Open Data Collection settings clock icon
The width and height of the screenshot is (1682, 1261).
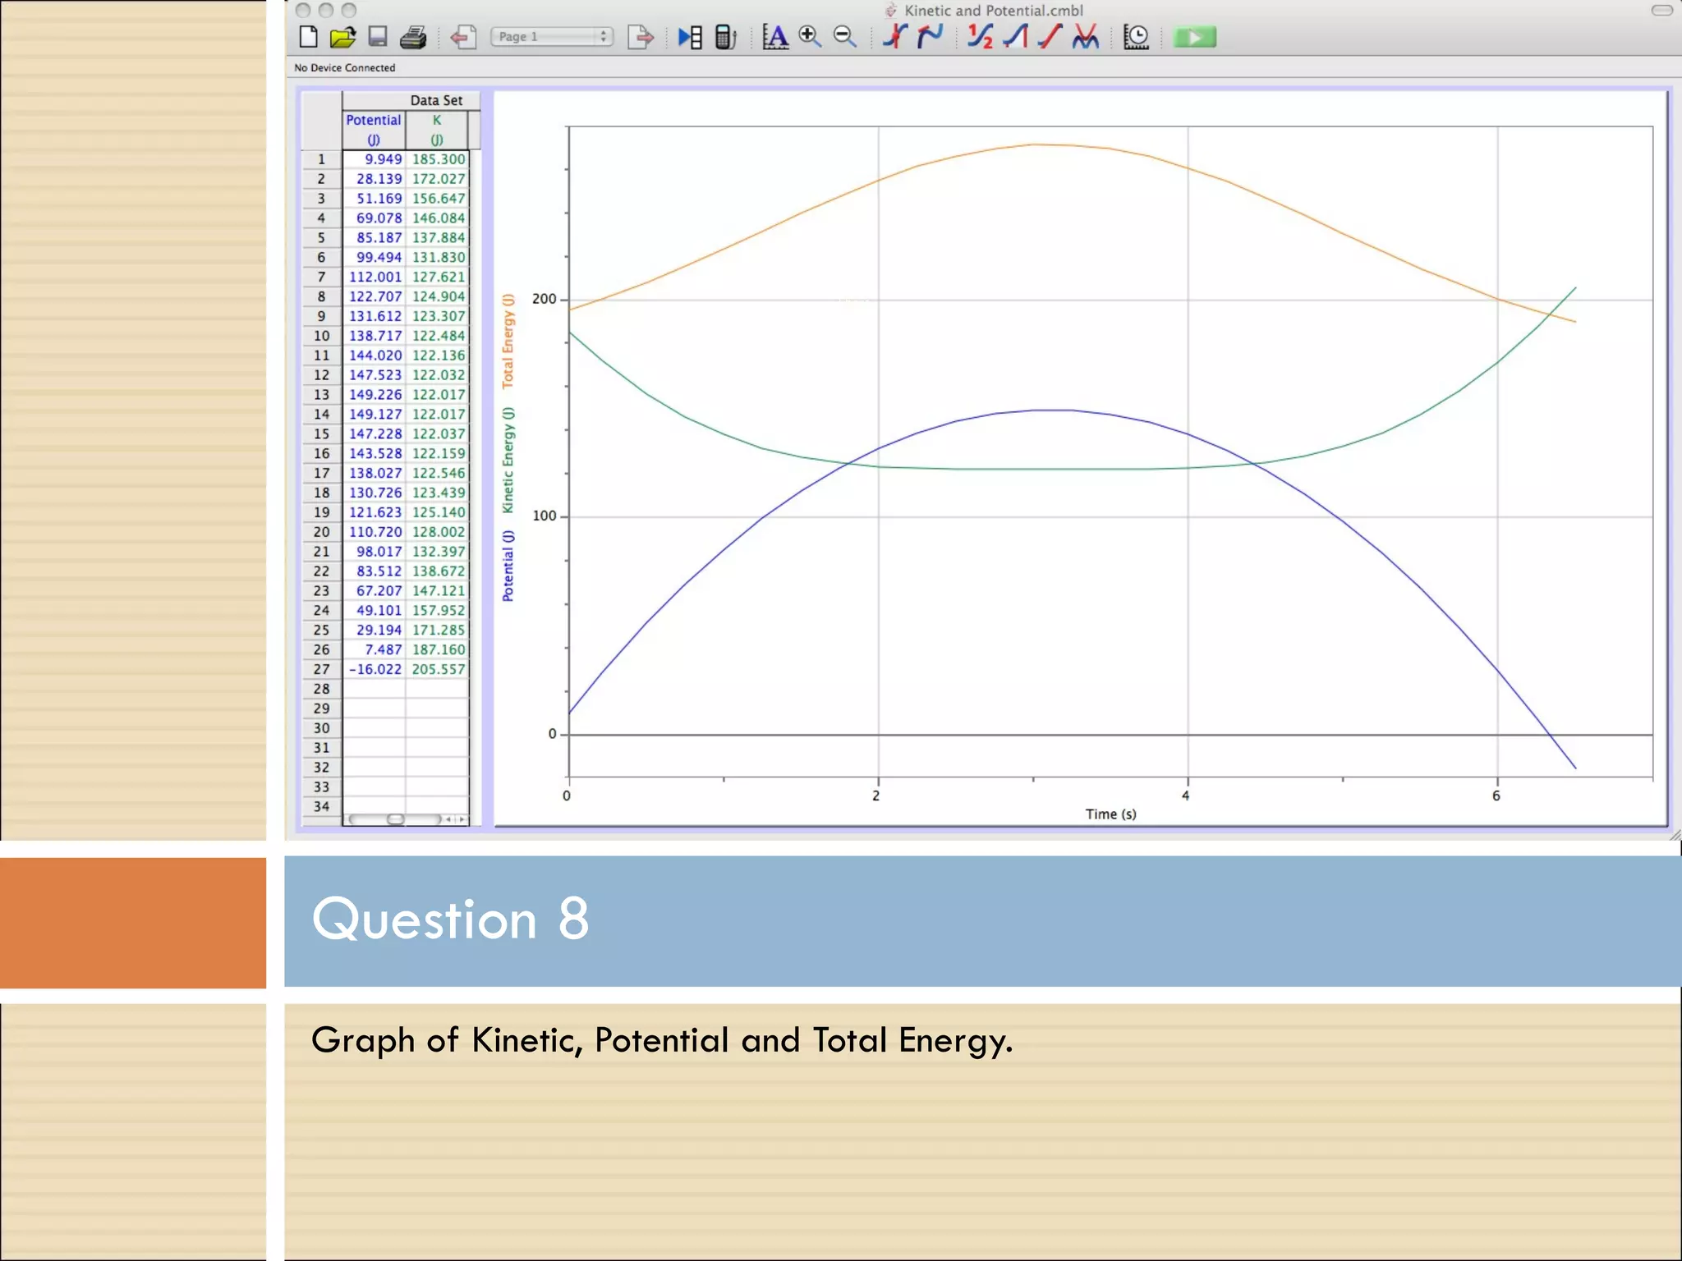click(1137, 37)
